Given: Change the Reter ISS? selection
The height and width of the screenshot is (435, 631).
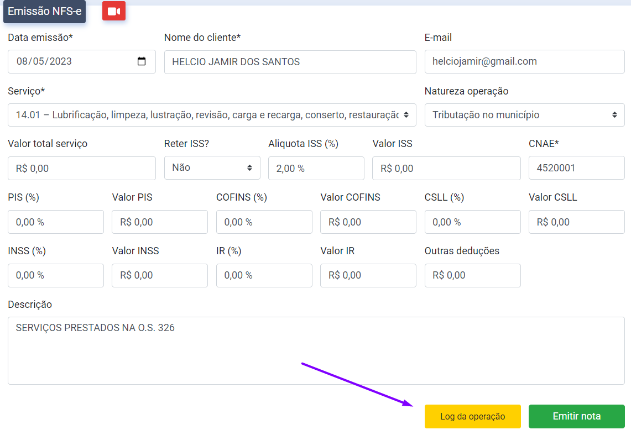Looking at the screenshot, I should [212, 167].
